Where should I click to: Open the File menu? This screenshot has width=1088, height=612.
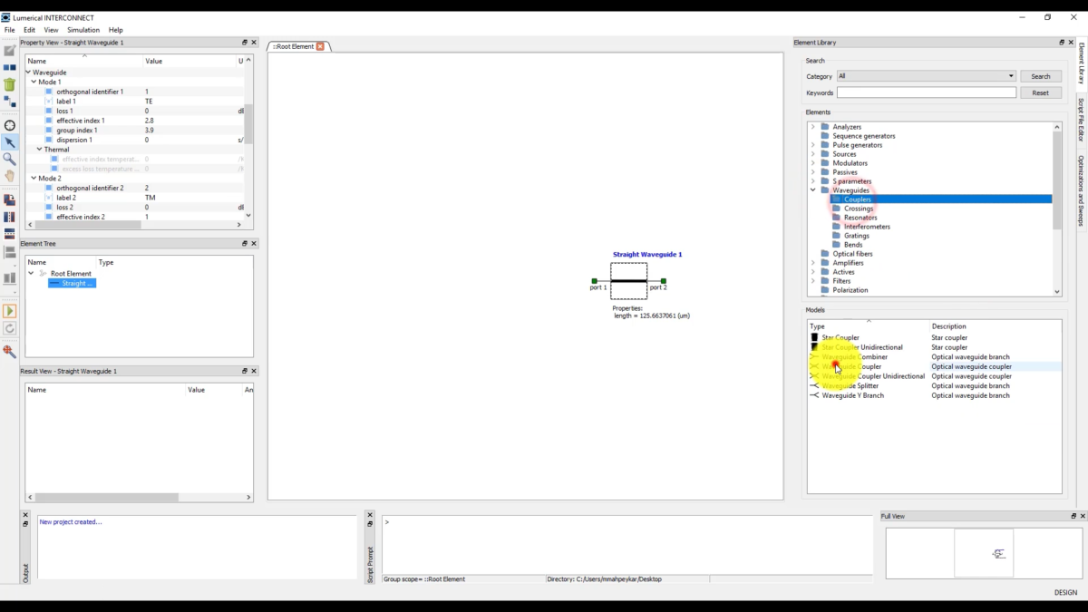(x=9, y=30)
